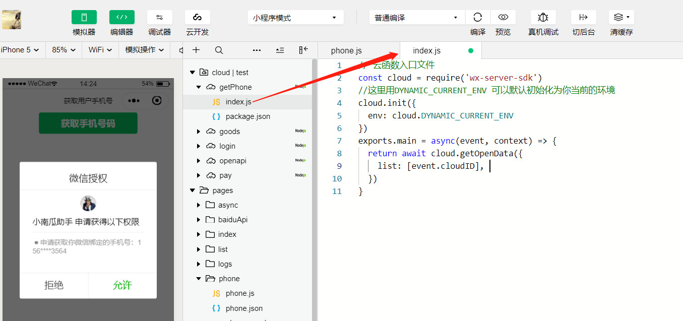
Task: Expand the login cloud function folder
Action: click(x=199, y=146)
